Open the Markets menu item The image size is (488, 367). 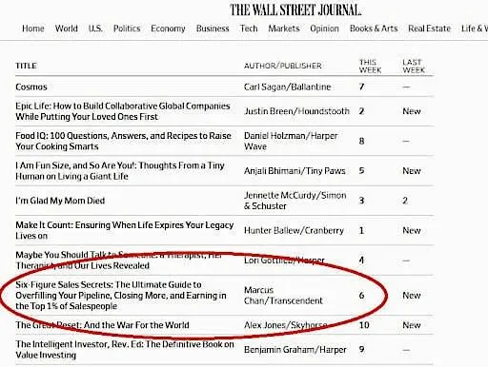click(284, 29)
